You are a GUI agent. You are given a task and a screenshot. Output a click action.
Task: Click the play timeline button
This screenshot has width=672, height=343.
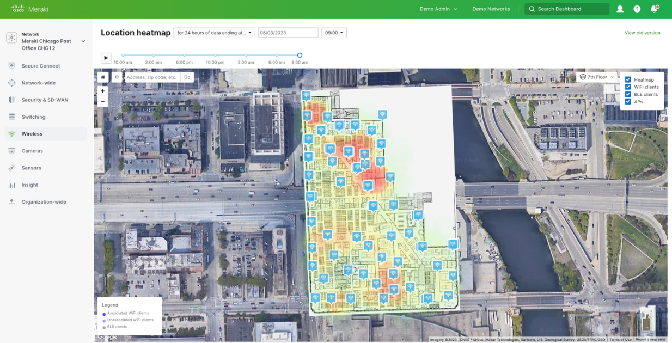[106, 58]
